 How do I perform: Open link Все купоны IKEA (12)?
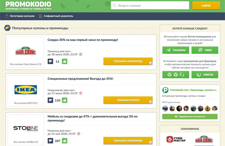tap(25, 103)
